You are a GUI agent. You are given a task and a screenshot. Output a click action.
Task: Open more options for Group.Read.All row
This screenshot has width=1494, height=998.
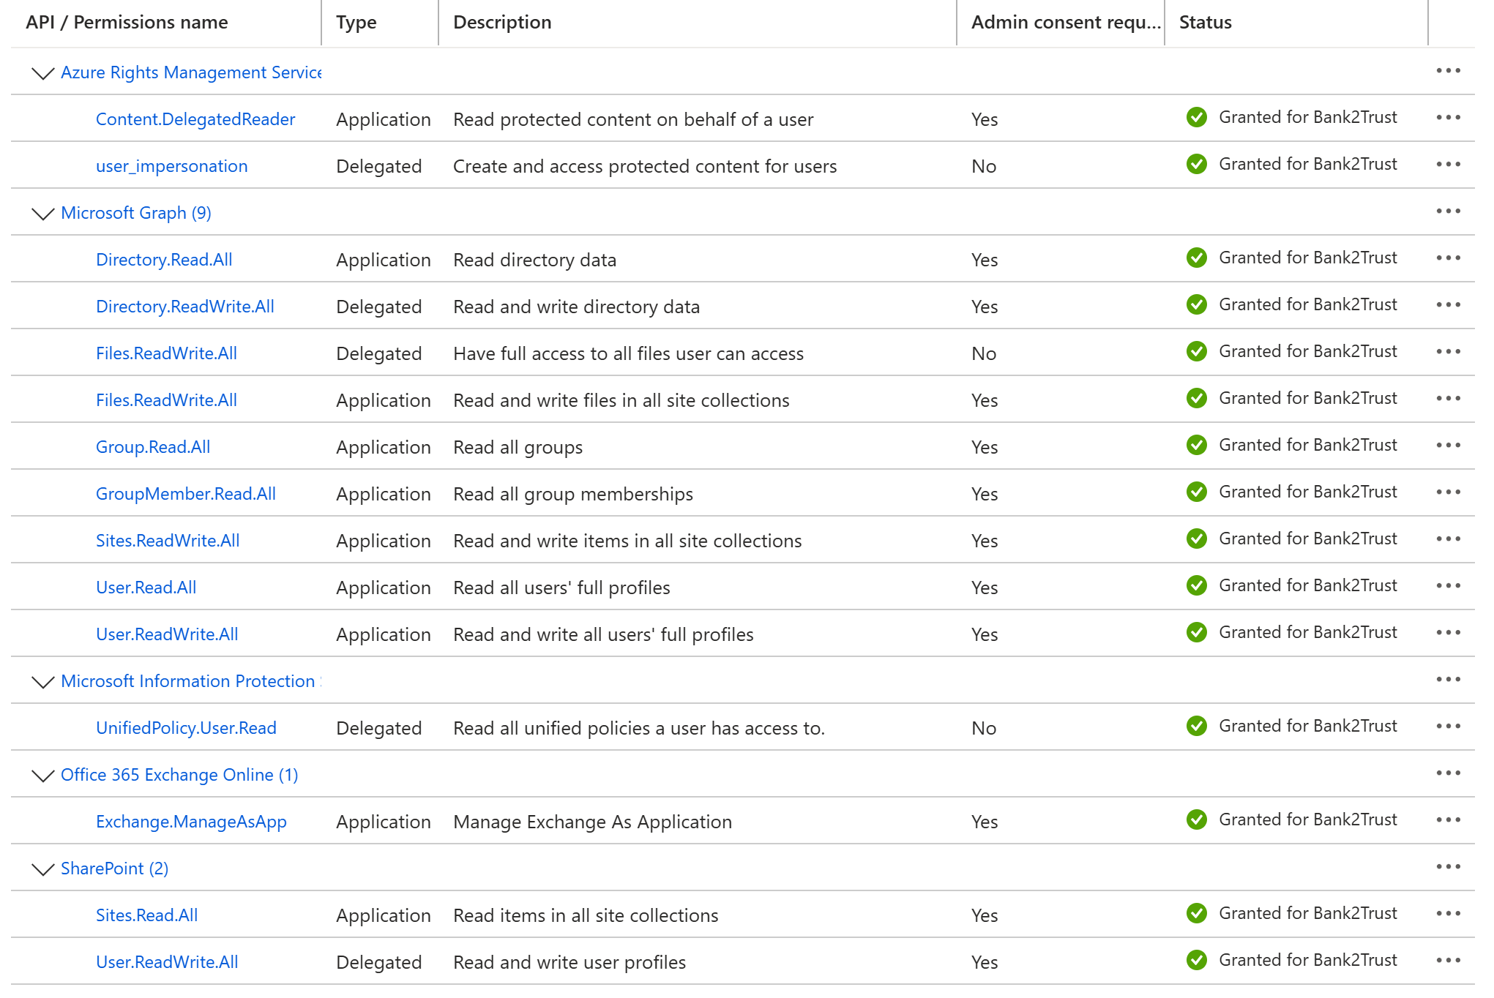pos(1448,446)
